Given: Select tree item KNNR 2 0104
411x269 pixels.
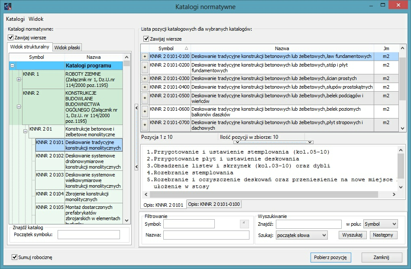Looking at the screenshot, I should [x=79, y=196].
